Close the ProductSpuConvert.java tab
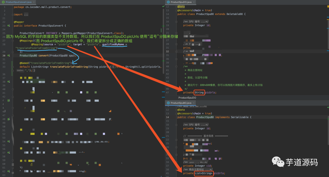 coord(34,2)
